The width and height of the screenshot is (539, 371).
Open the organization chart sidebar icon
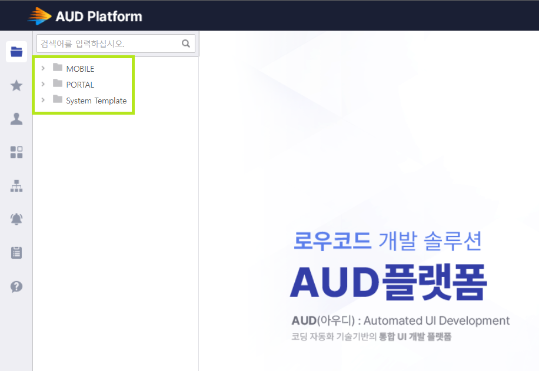(x=16, y=186)
